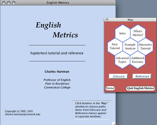
Task: Minimize the English Metrics window
Action: click(9, 3)
